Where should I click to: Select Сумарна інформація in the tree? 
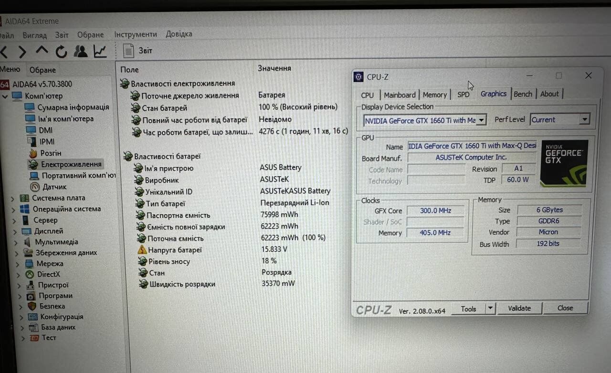point(73,107)
